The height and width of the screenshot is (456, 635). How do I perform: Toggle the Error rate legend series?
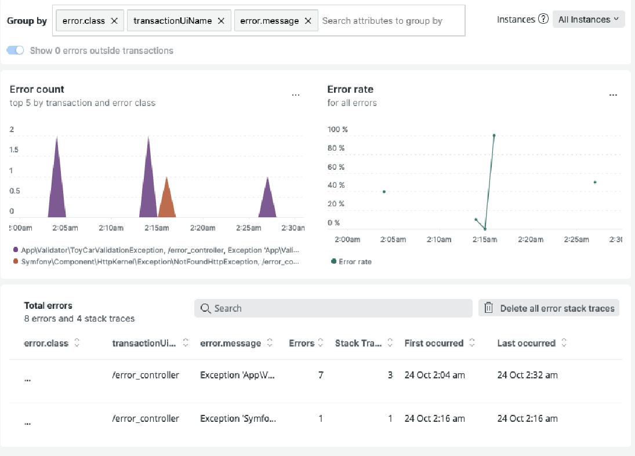click(x=351, y=262)
